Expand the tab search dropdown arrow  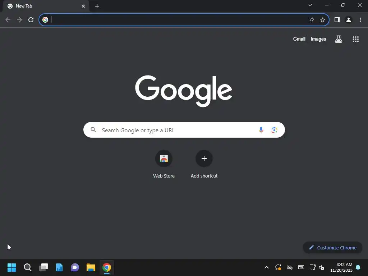click(310, 5)
